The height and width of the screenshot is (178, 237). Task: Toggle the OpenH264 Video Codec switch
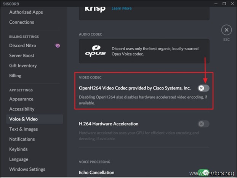coord(203,88)
